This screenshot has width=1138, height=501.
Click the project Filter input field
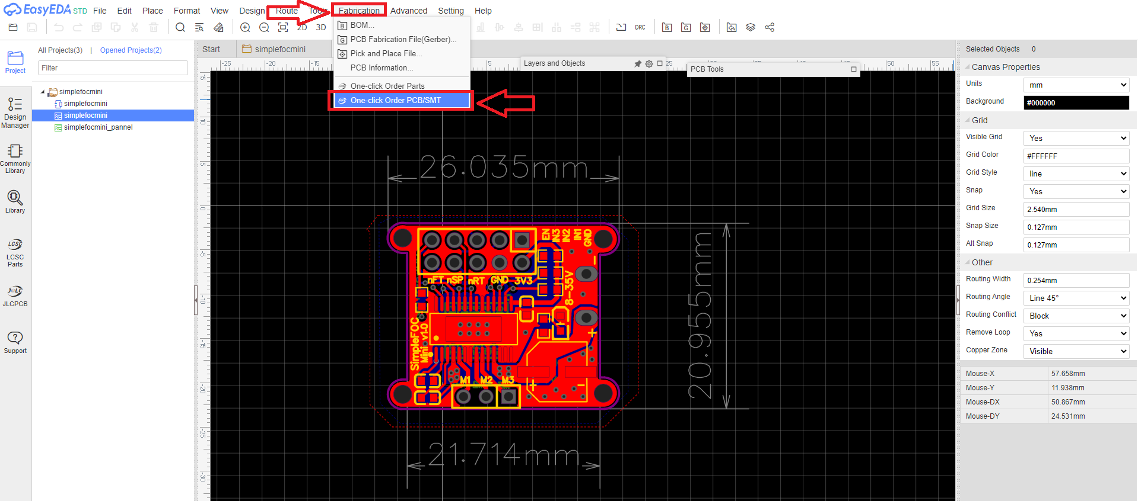click(113, 68)
